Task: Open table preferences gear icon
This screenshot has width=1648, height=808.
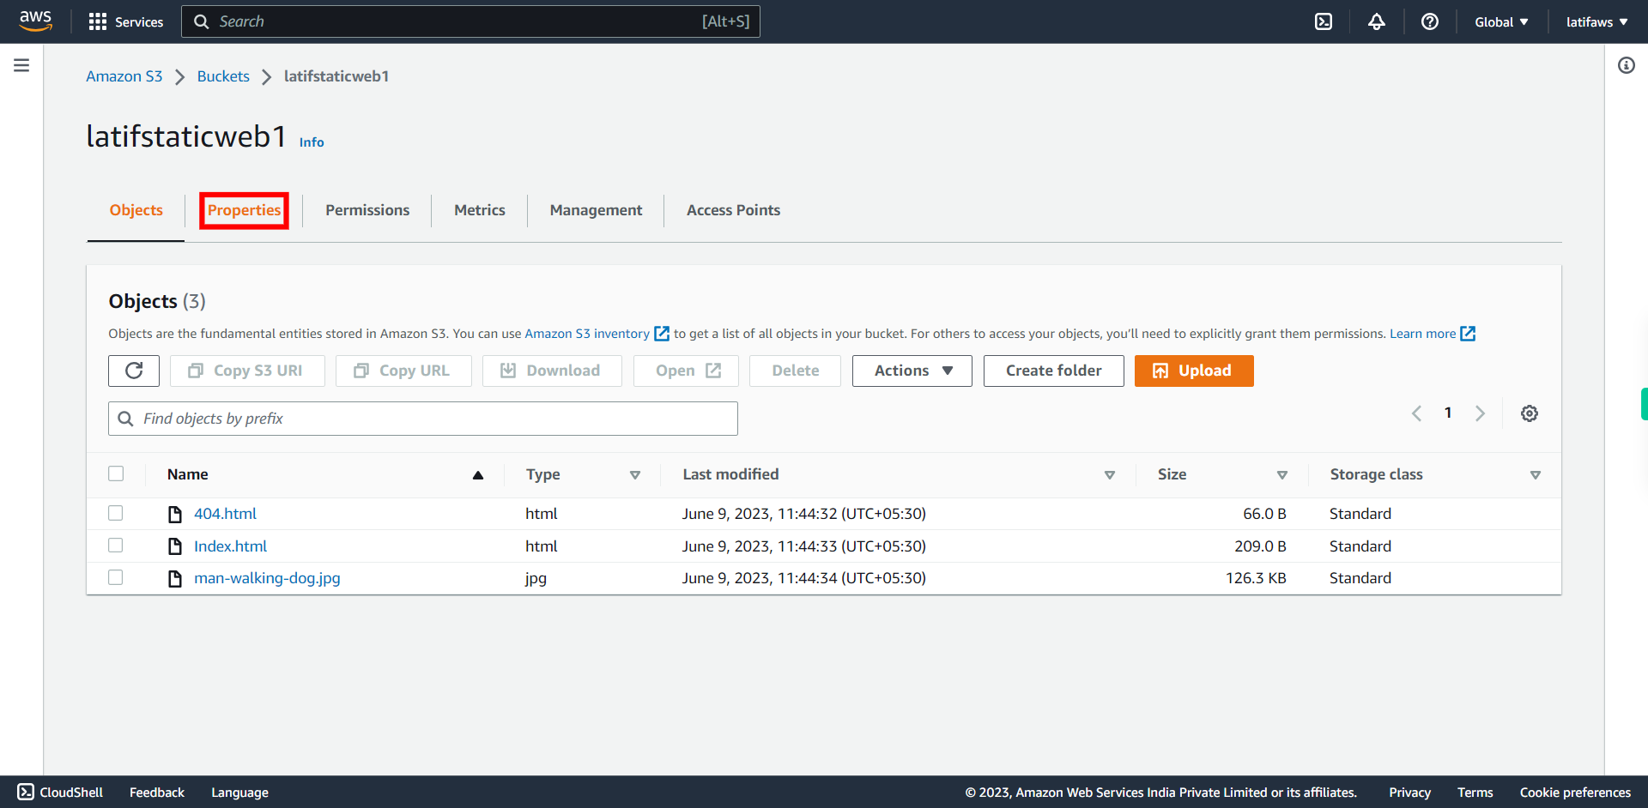Action: pos(1530,413)
